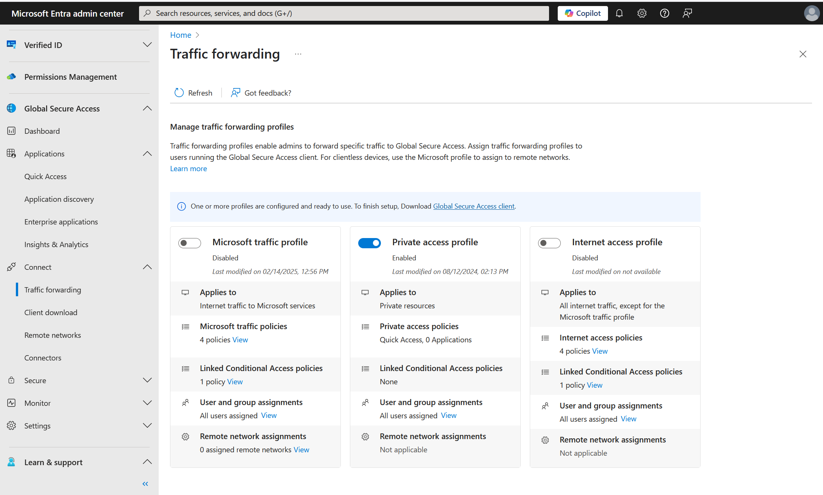
Task: Expand the Settings section chevron
Action: click(x=147, y=425)
